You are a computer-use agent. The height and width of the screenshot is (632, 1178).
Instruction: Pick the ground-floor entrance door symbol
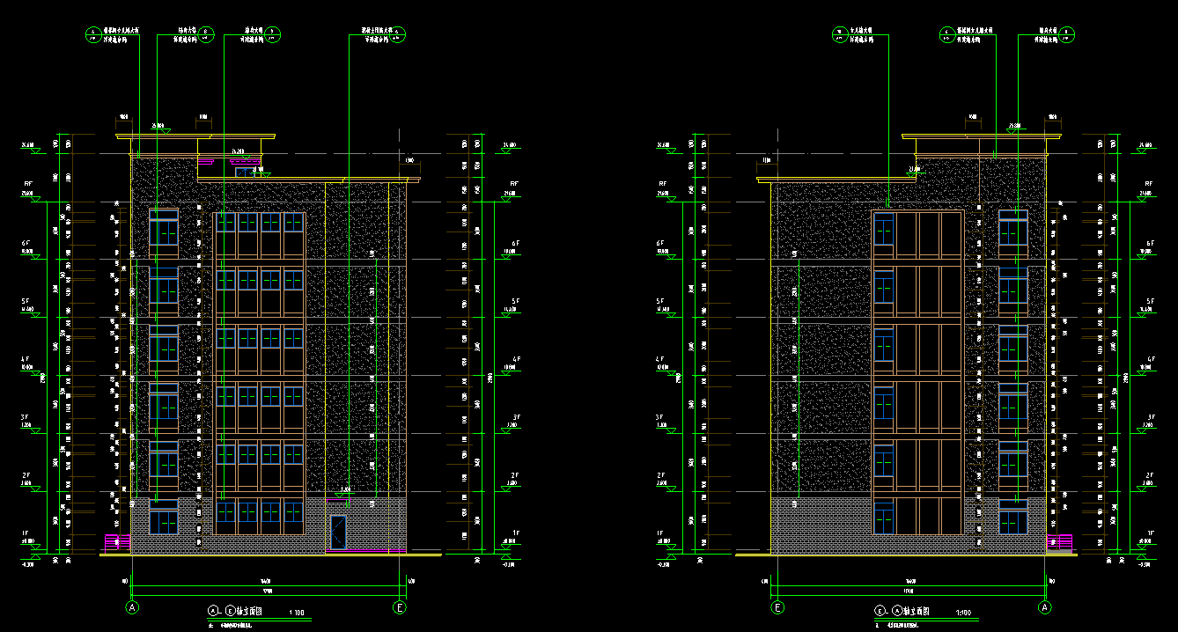pyautogui.click(x=338, y=533)
